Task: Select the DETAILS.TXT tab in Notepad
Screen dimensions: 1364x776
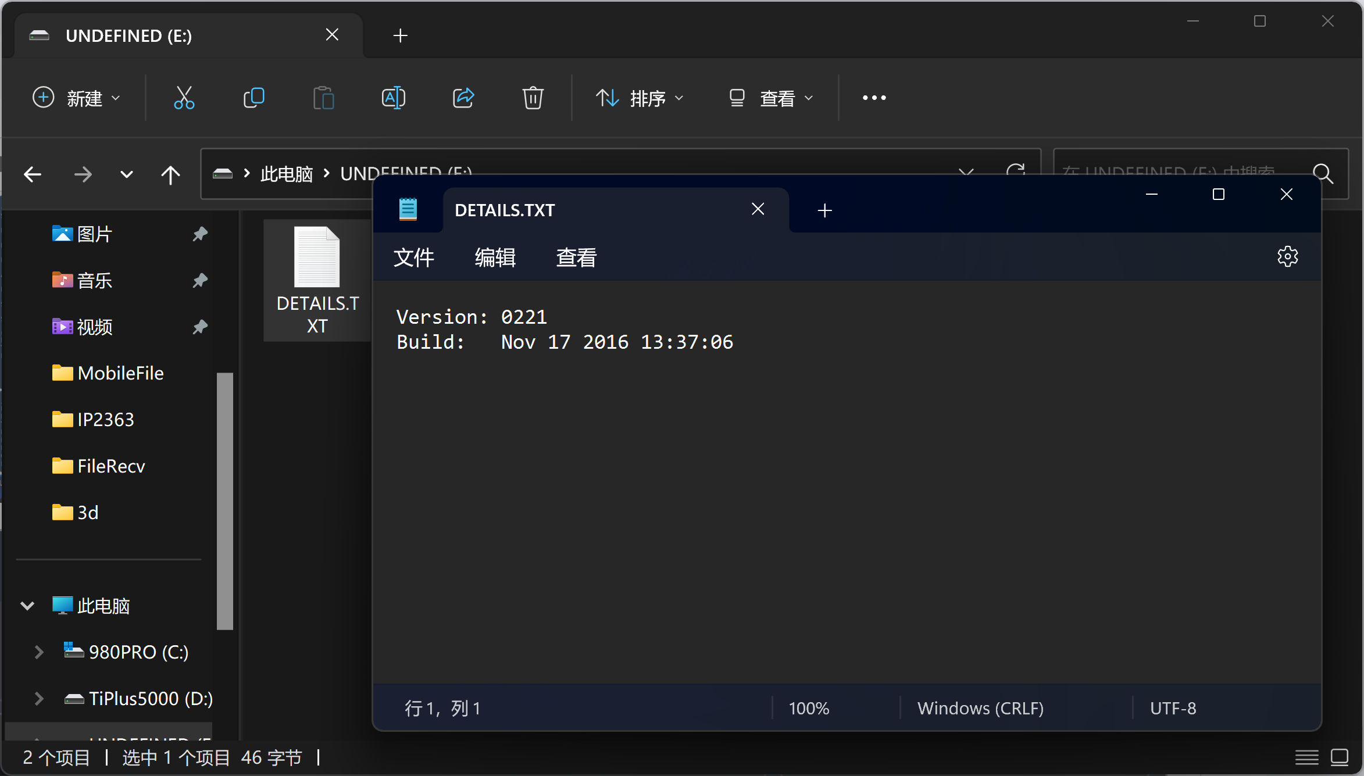Action: tap(615, 210)
